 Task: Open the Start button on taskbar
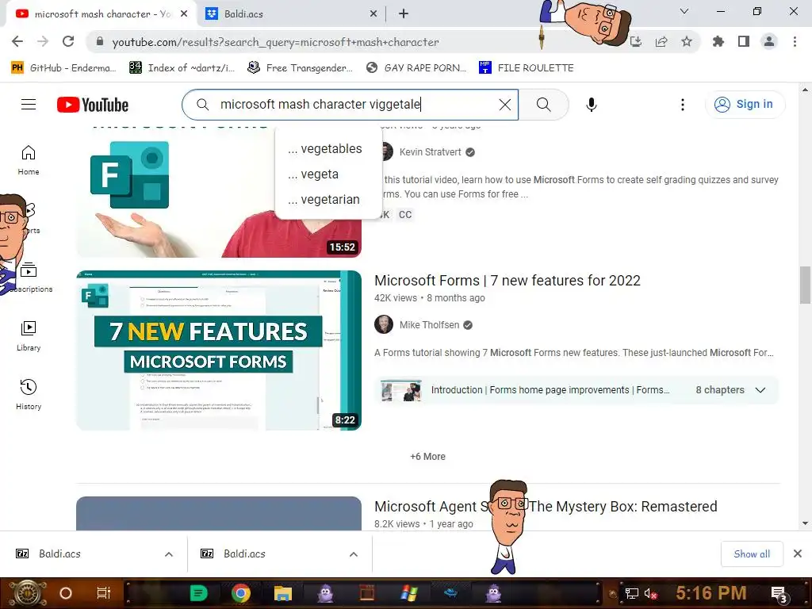[27, 593]
